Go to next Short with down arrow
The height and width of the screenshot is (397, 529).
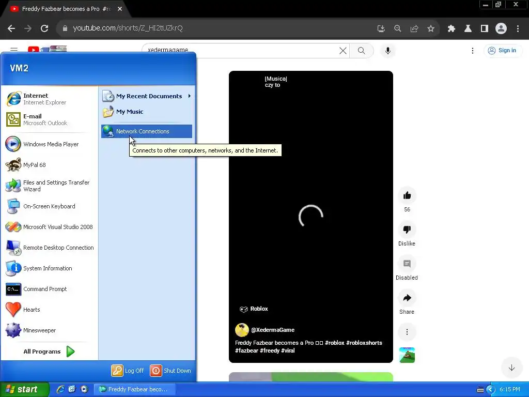coord(512,368)
